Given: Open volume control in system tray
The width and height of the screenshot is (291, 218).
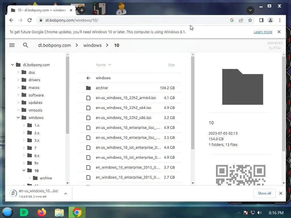Looking at the screenshot, I should pos(259,213).
